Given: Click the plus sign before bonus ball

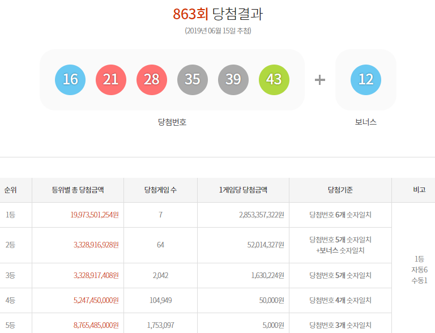Looking at the screenshot, I should coord(320,80).
